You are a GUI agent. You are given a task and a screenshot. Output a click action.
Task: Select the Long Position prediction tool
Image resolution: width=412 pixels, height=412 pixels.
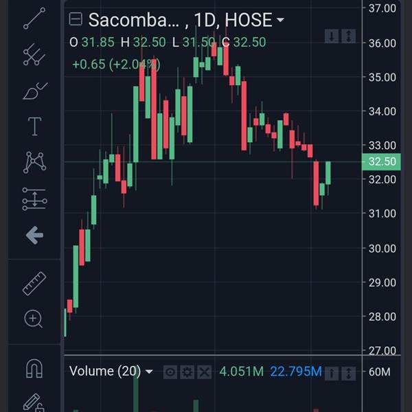coord(34,199)
